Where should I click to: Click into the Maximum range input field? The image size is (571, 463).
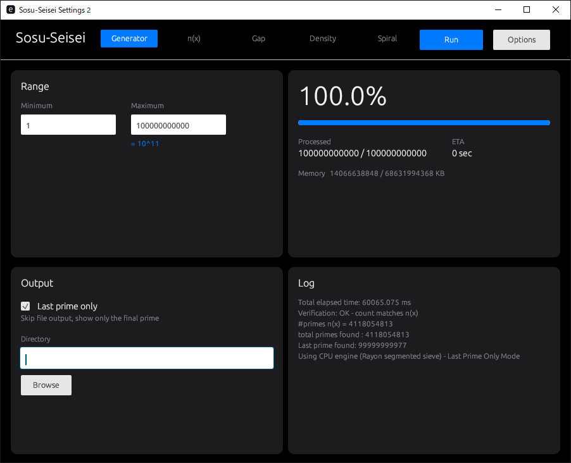(x=179, y=125)
